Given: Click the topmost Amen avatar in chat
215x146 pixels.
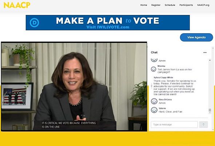Looking at the screenshot, I should click(x=154, y=60).
